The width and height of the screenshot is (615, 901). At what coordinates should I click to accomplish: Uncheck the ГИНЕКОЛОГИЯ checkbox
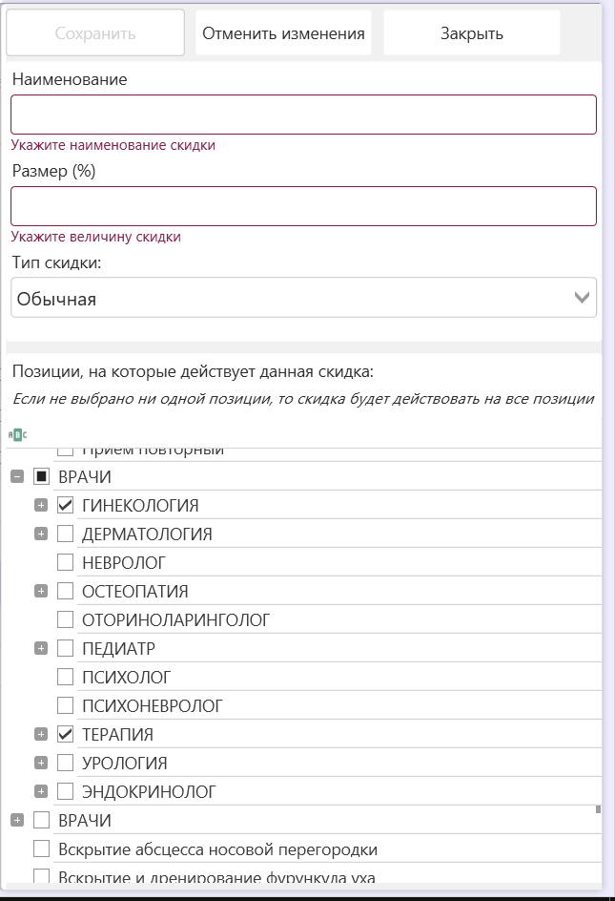click(x=66, y=505)
